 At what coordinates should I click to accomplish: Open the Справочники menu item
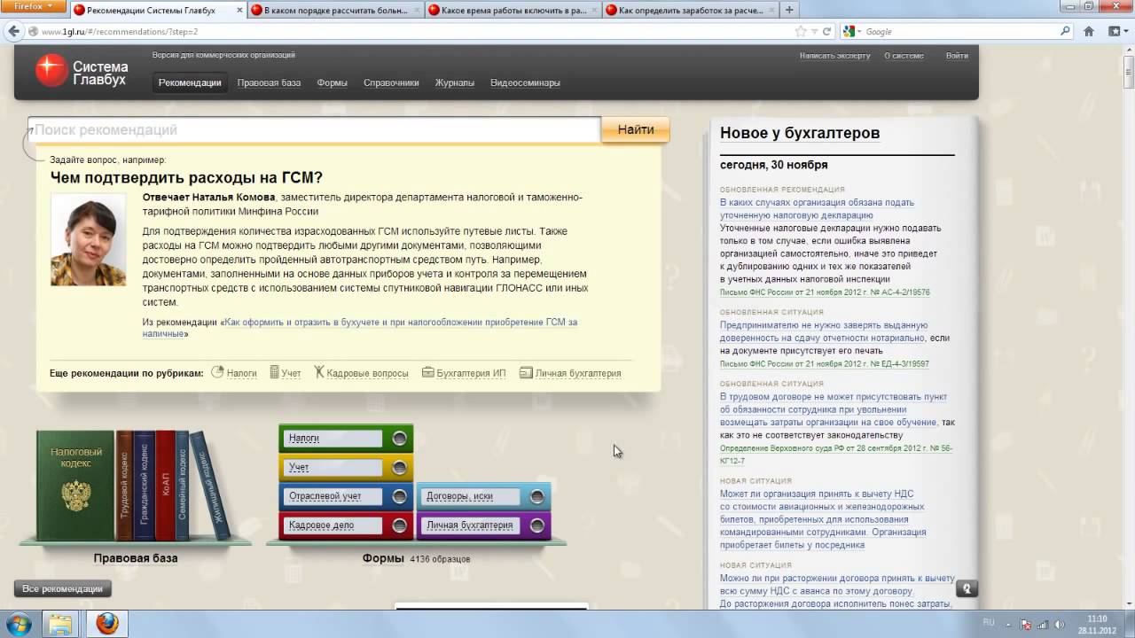click(x=391, y=82)
